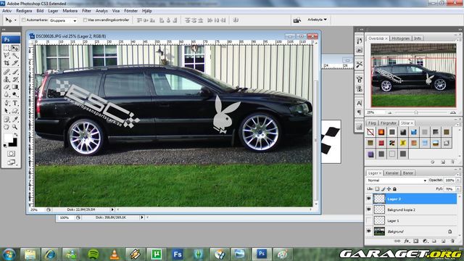Select the Pen tool
Image resolution: width=464 pixels, height=261 pixels.
point(7,103)
